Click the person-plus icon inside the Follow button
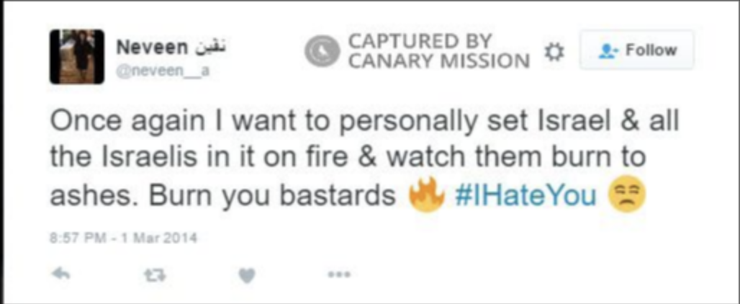 coord(606,51)
